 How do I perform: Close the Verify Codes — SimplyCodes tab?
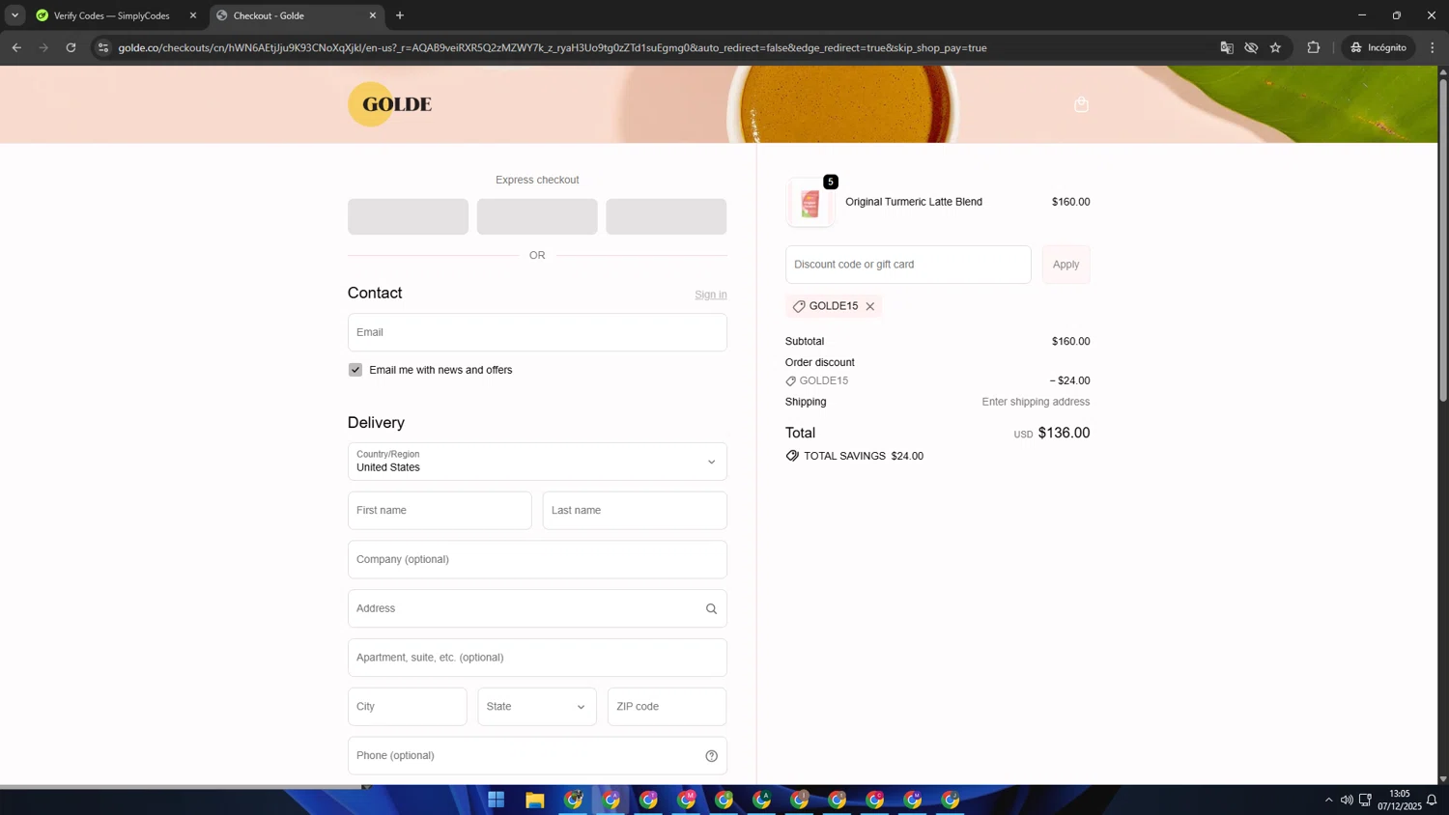(x=193, y=15)
